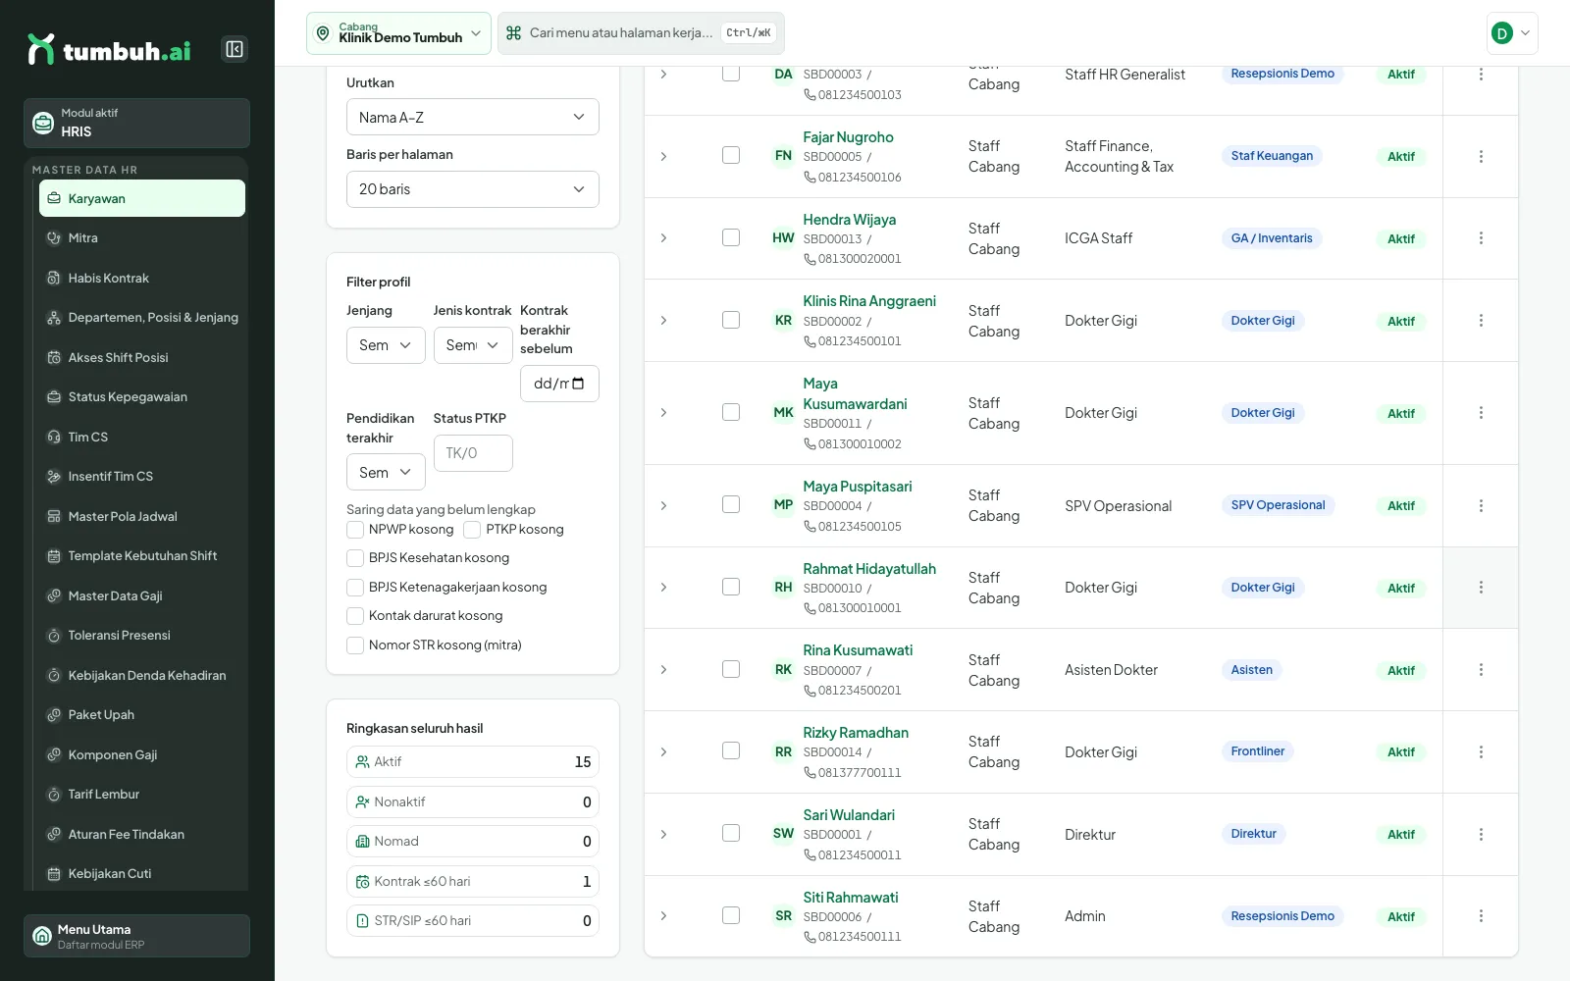This screenshot has height=981, width=1570.
Task: Click the FN initials avatar
Action: [x=783, y=155]
